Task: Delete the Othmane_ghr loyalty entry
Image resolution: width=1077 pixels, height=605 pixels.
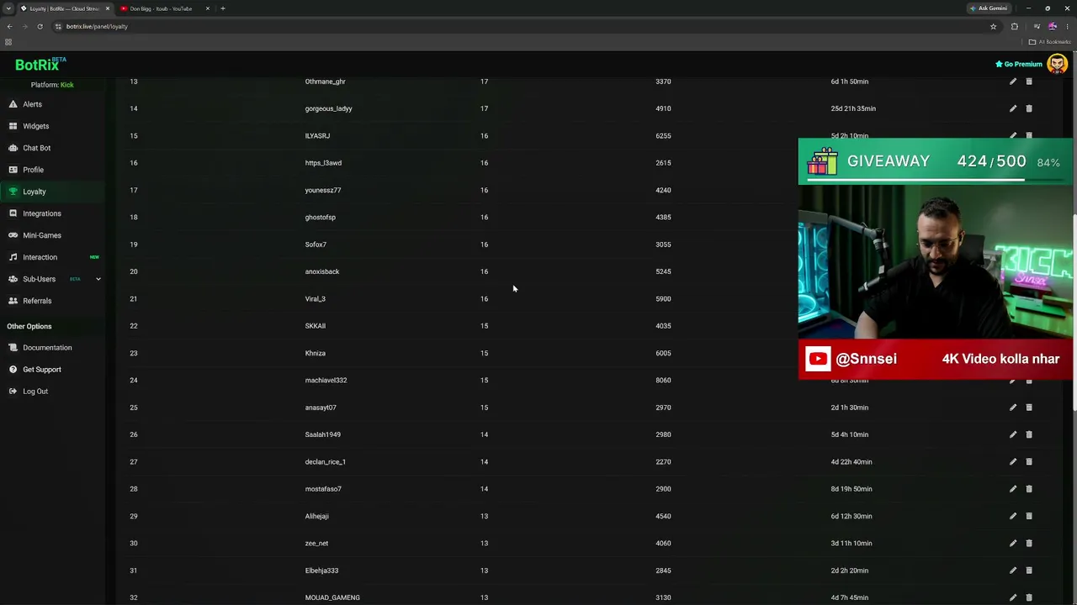Action: pos(1029,82)
